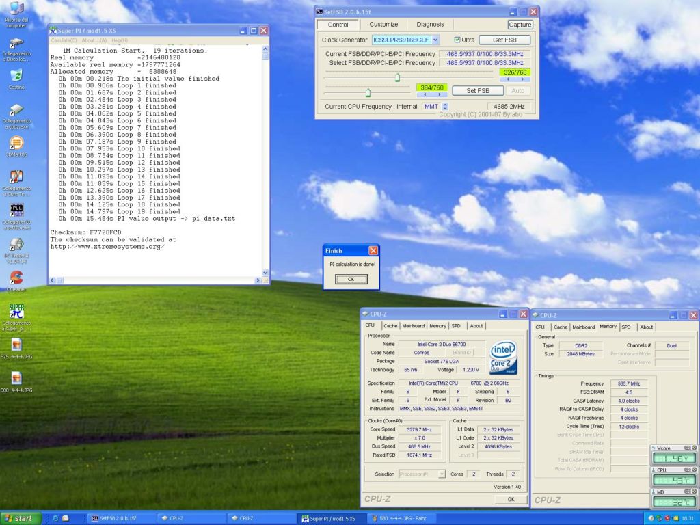Click the upper FSB slider handle
The width and height of the screenshot is (700, 525).
(397, 78)
